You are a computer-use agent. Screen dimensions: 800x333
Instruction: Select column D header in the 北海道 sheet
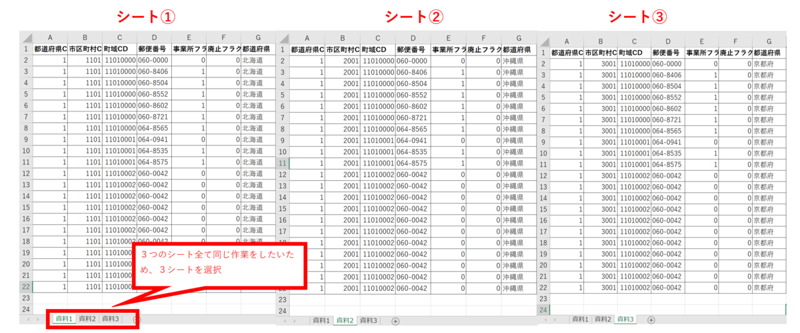coord(154,37)
